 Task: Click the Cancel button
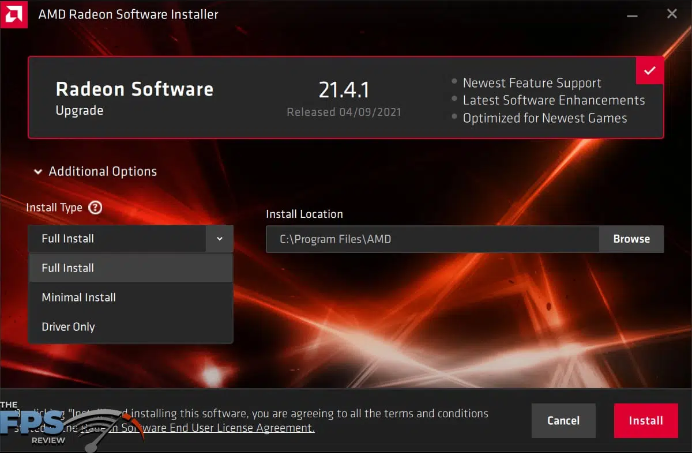563,421
